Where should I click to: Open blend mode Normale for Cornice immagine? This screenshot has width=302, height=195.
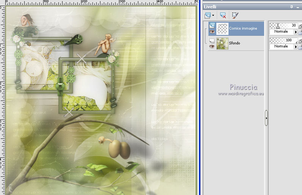[x=282, y=31]
